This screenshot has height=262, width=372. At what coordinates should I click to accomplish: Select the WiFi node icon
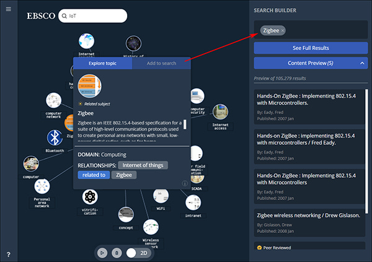161,196
